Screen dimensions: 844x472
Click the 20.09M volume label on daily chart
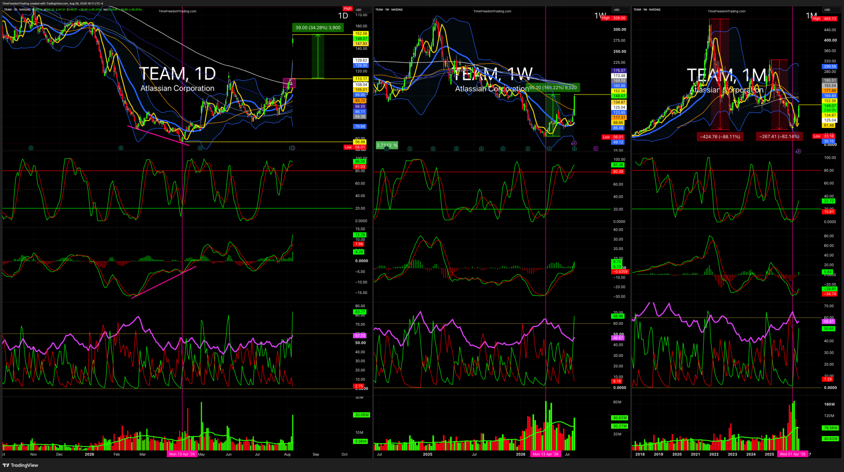coord(362,415)
